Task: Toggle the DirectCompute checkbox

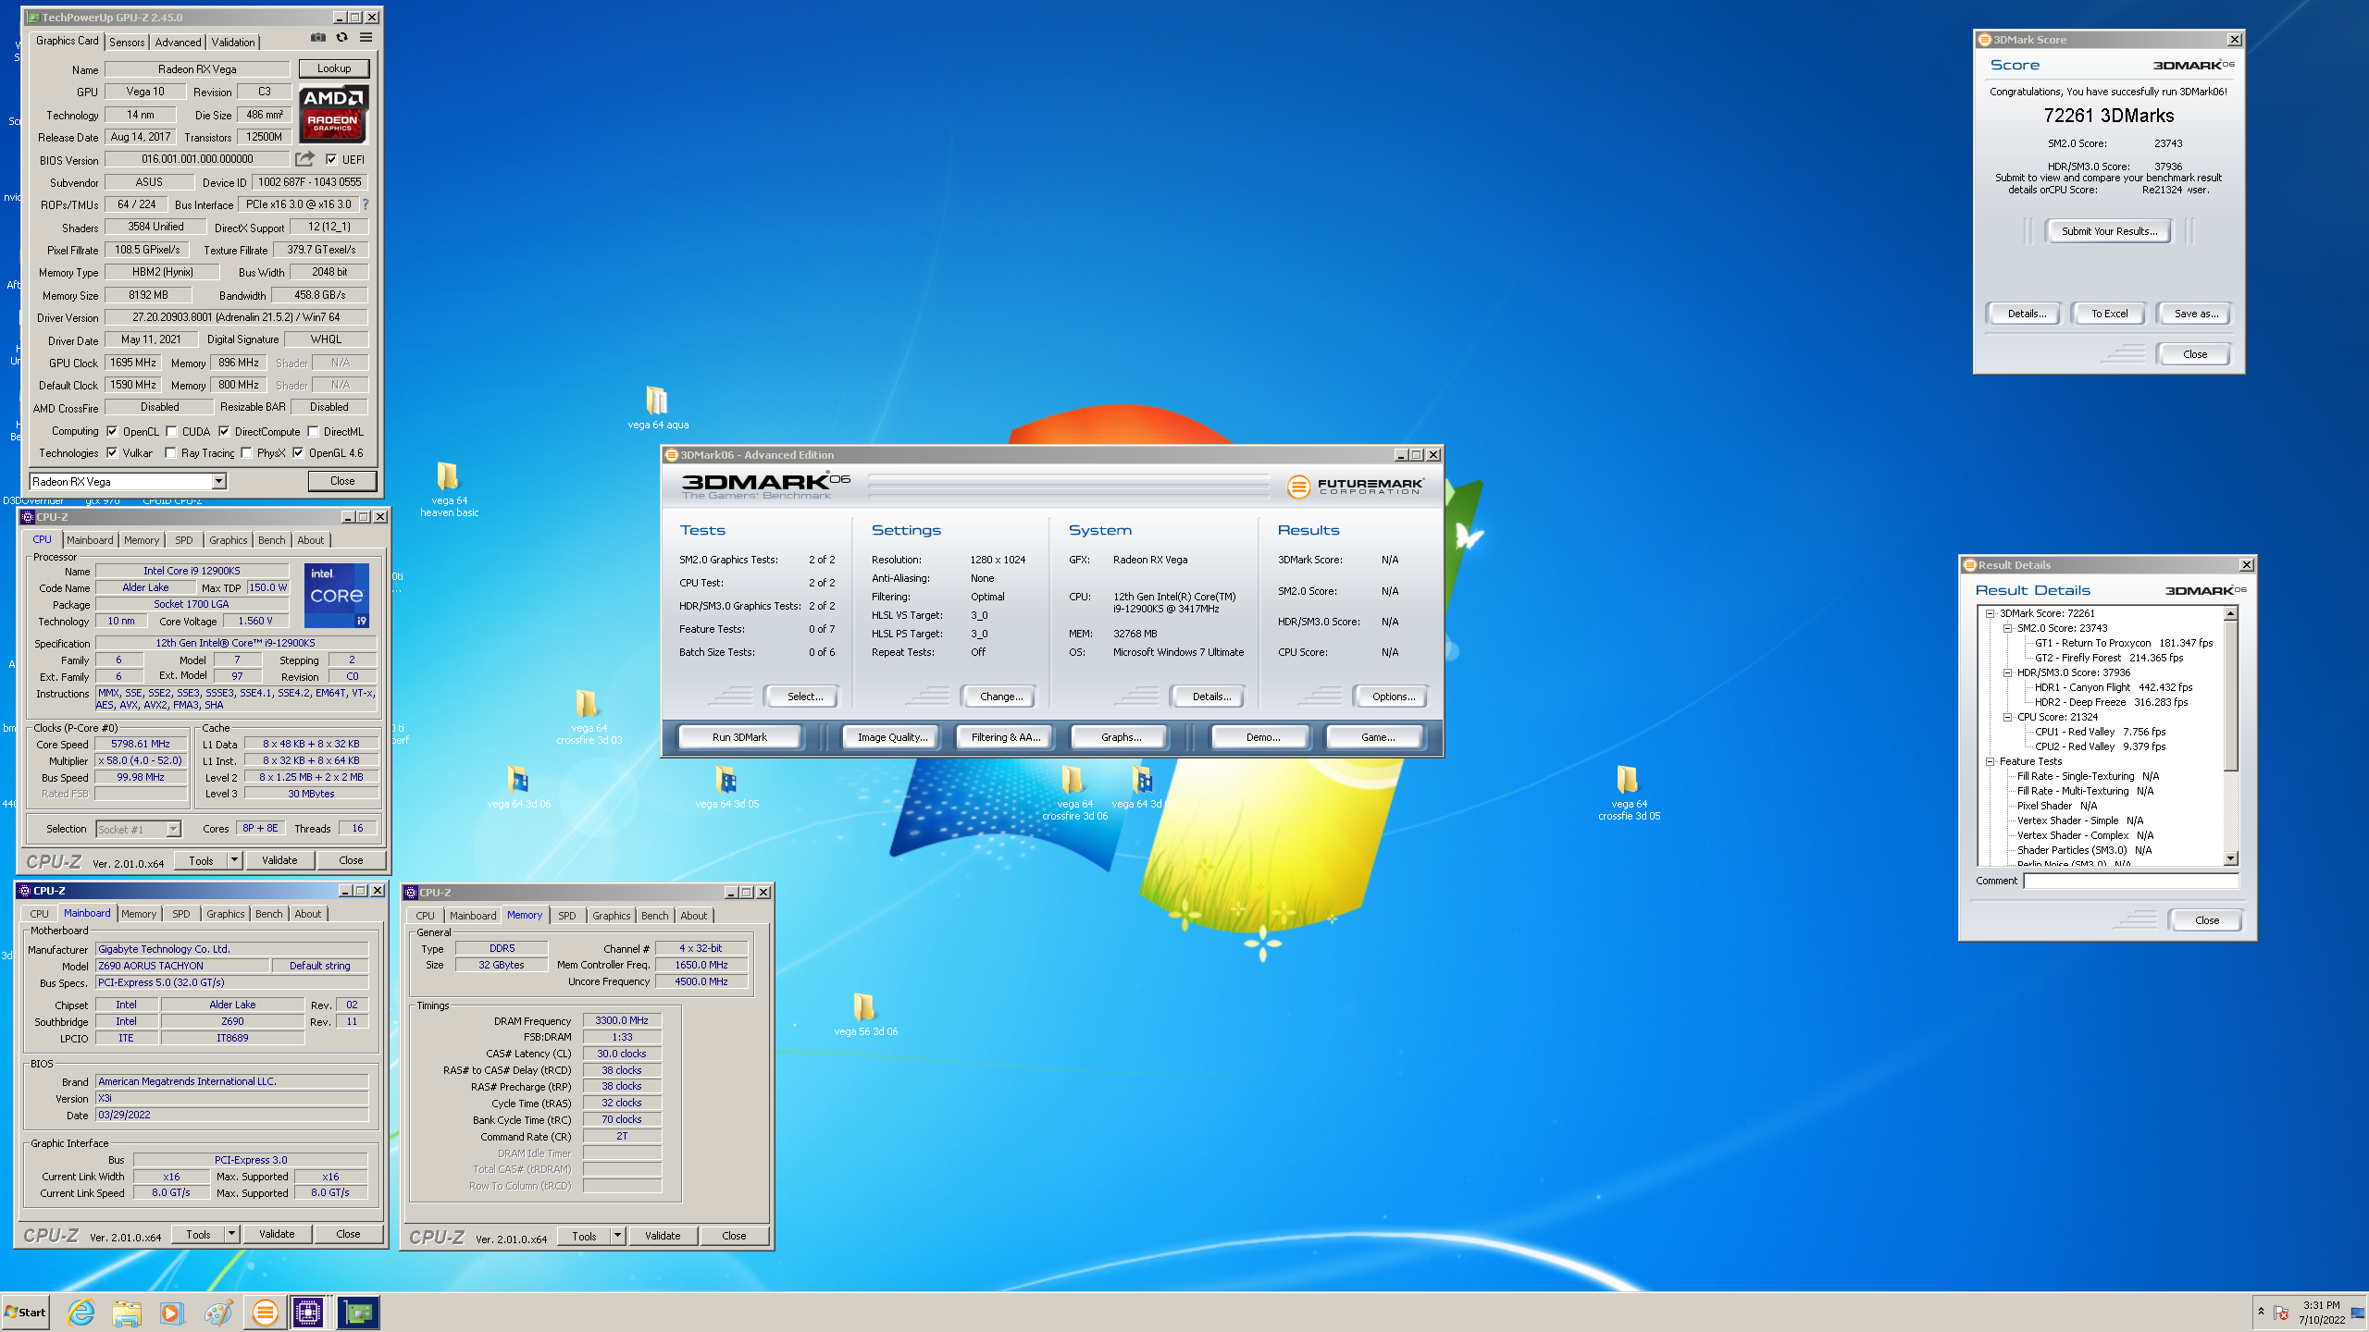Action: pyautogui.click(x=224, y=431)
